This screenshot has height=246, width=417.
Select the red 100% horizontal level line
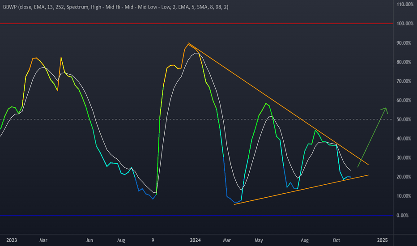point(196,24)
